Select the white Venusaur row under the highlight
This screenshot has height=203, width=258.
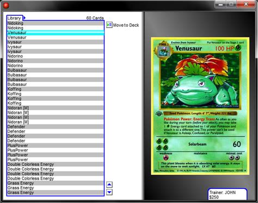[x=56, y=37]
